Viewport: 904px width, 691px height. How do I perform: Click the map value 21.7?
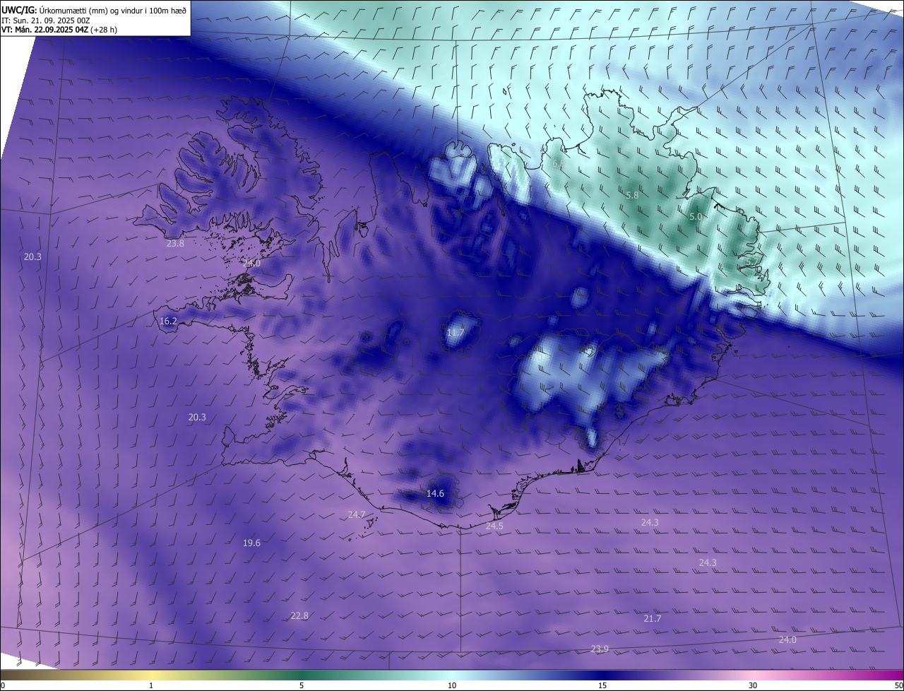(653, 618)
